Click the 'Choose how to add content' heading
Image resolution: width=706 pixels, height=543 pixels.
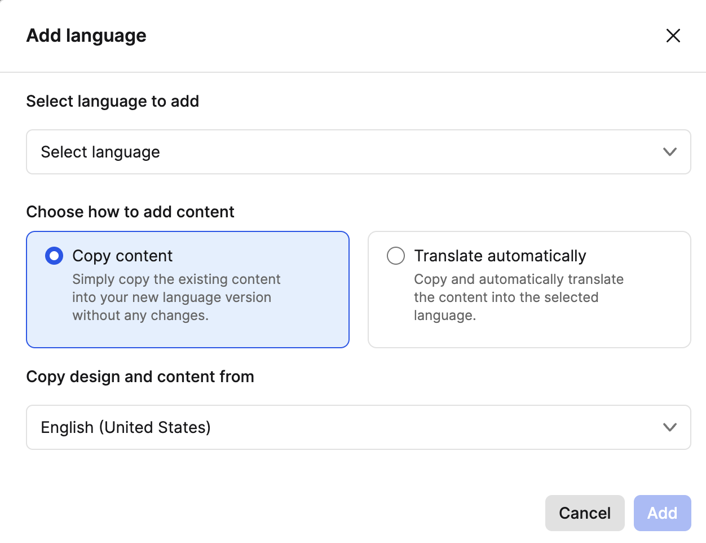(130, 212)
